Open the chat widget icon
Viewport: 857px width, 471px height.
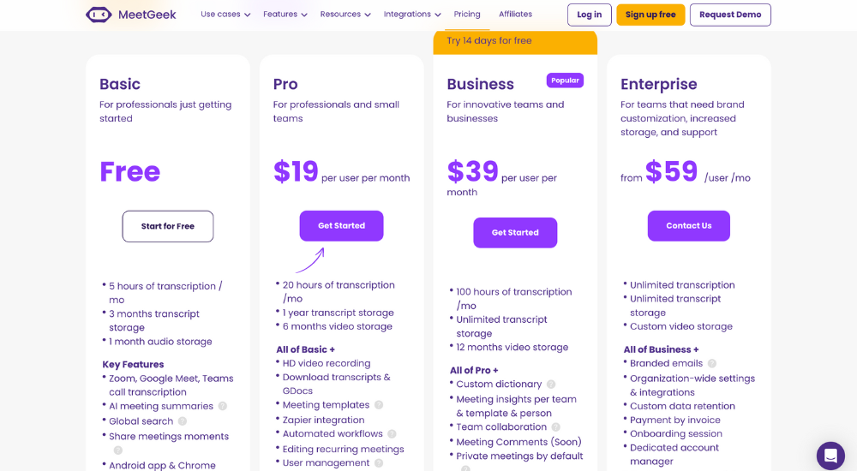click(x=830, y=455)
